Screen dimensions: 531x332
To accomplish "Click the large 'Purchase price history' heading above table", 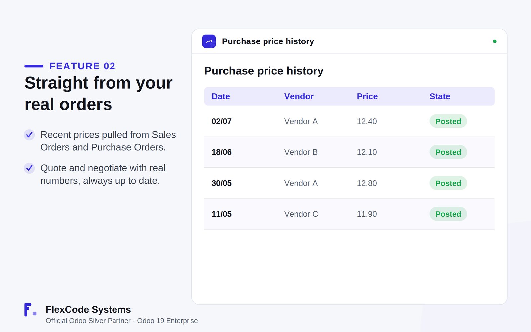I will tap(264, 71).
